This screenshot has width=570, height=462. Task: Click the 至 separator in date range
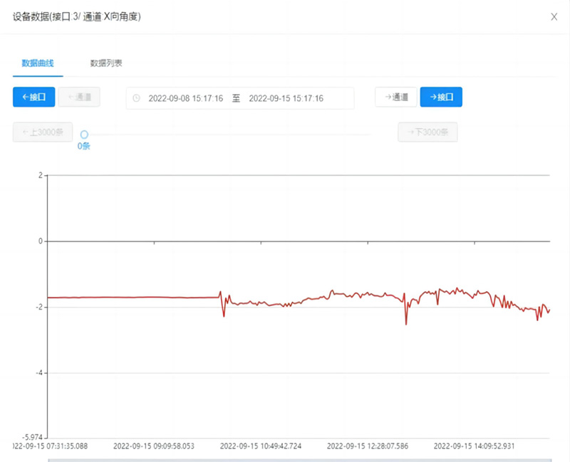pos(236,98)
